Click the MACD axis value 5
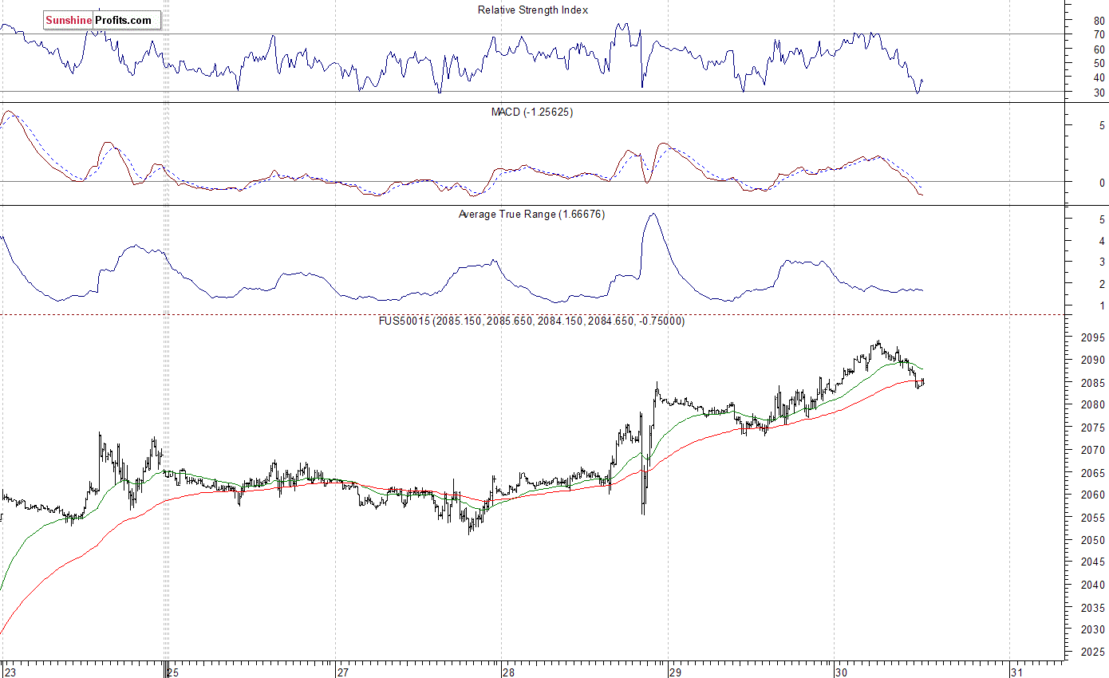The height and width of the screenshot is (678, 1109). coord(1102,126)
